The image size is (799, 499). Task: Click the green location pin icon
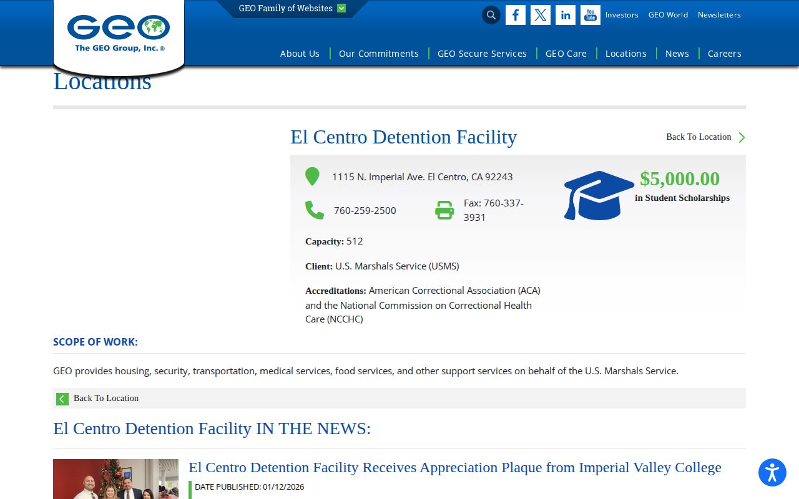(312, 177)
